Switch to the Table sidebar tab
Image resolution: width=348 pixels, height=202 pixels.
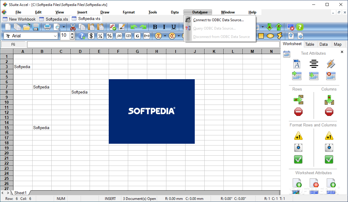coord(309,44)
